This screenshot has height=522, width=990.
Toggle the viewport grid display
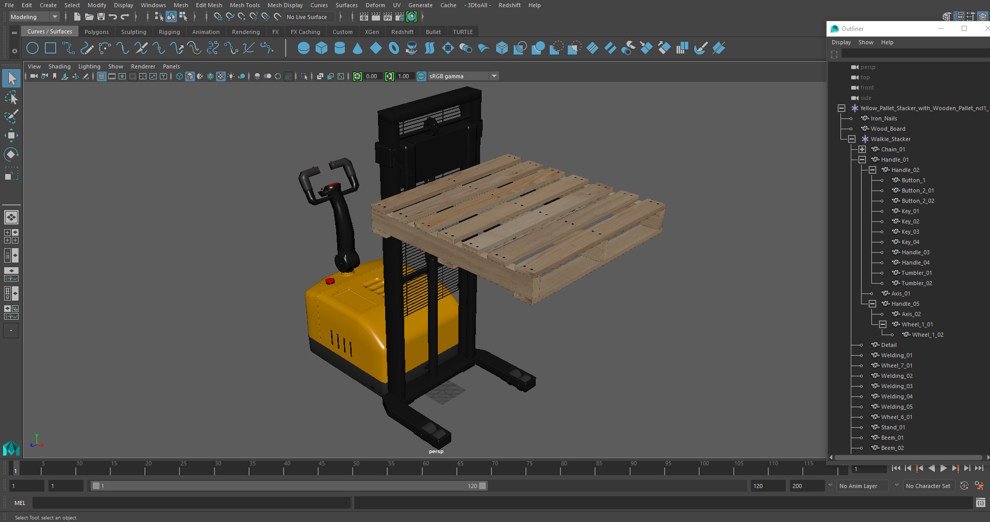coord(102,76)
